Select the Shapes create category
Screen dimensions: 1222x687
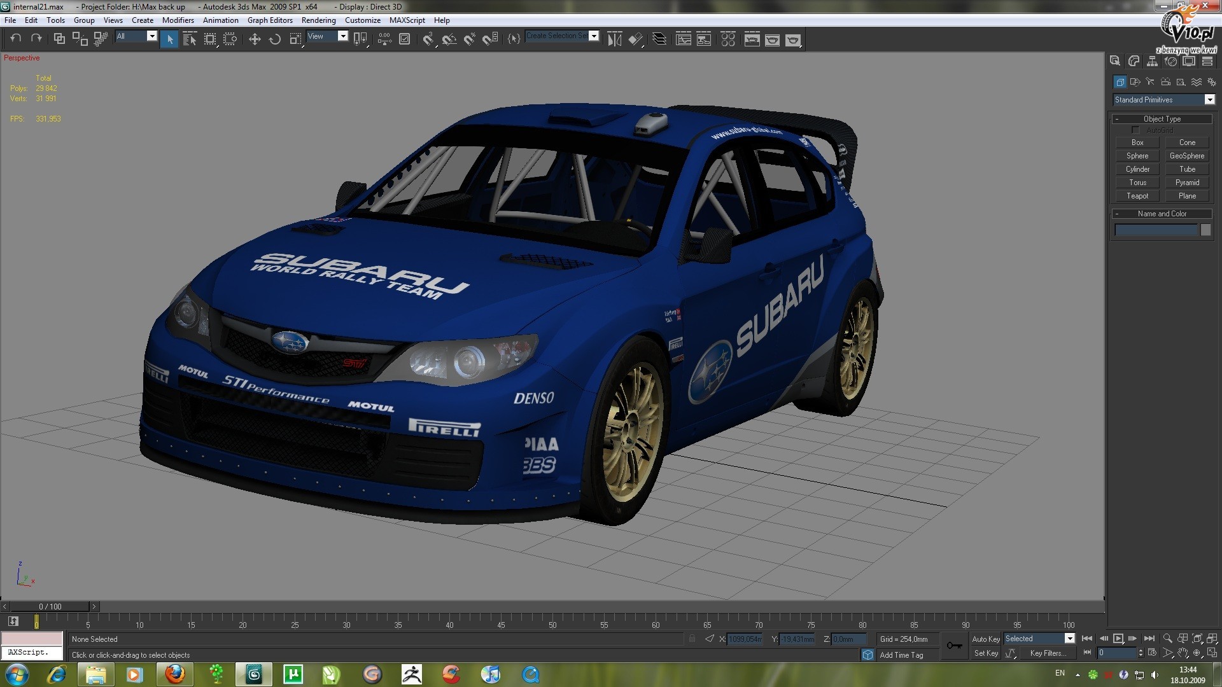1135,81
